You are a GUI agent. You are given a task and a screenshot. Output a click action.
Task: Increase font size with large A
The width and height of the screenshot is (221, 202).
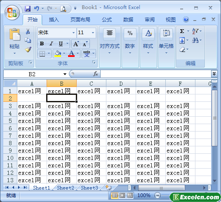click(x=76, y=44)
